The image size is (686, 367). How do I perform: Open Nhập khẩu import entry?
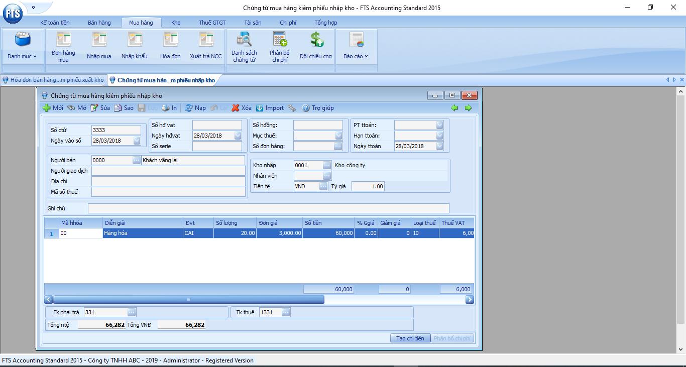(135, 46)
